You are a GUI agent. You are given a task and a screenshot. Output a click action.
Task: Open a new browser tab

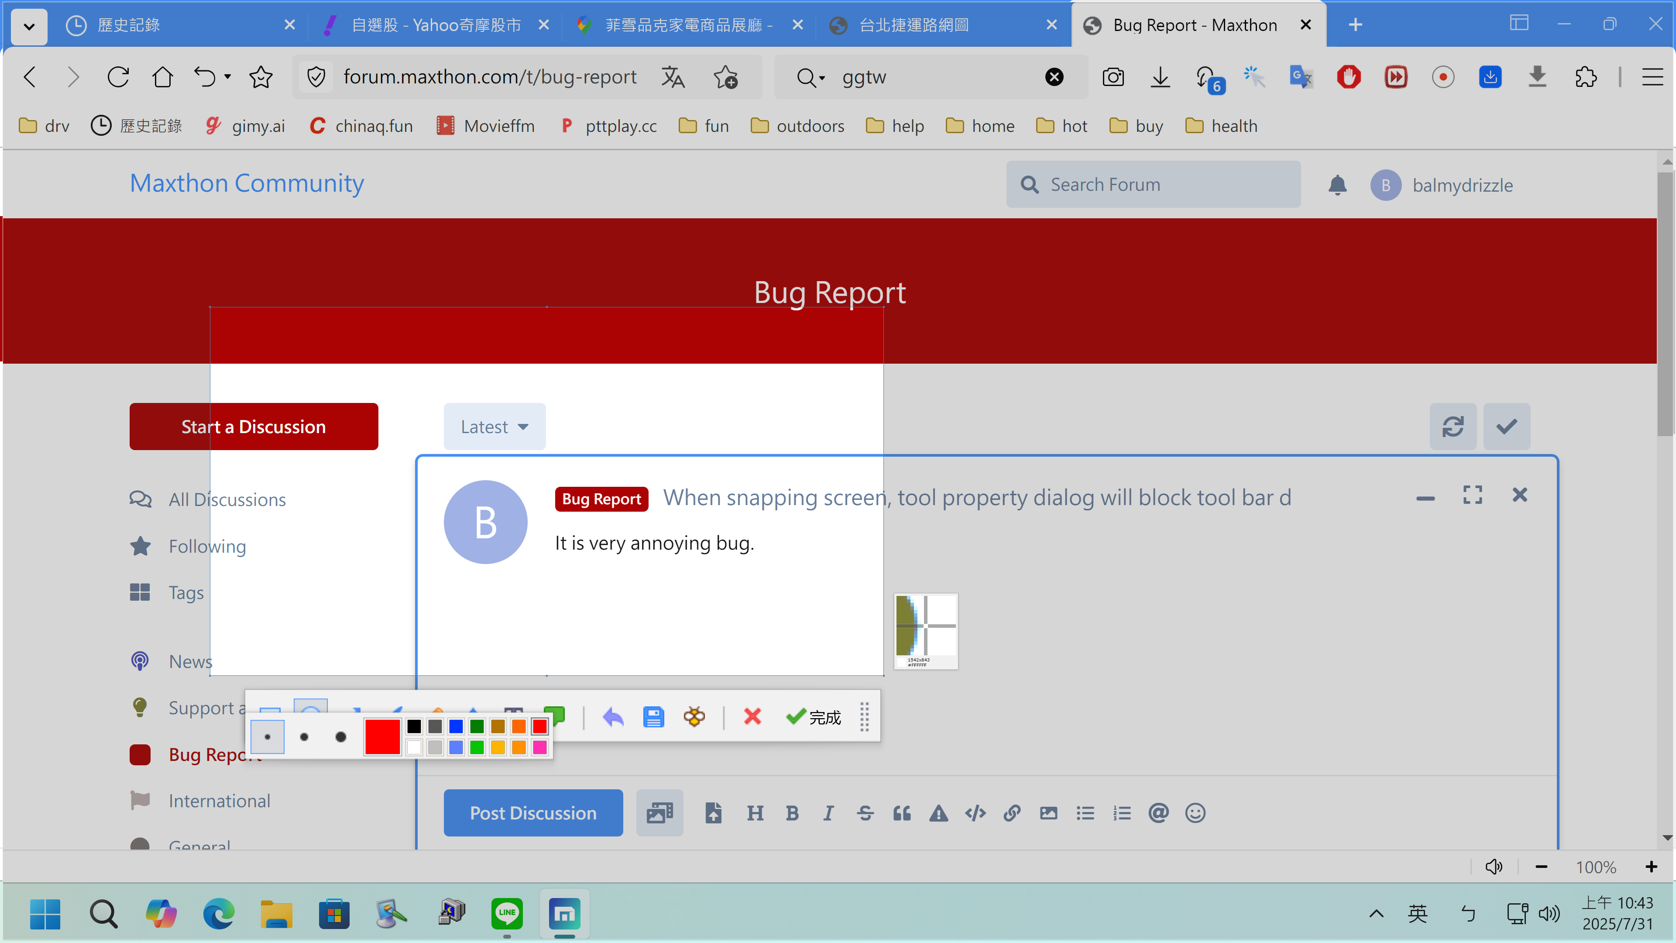coord(1355,25)
